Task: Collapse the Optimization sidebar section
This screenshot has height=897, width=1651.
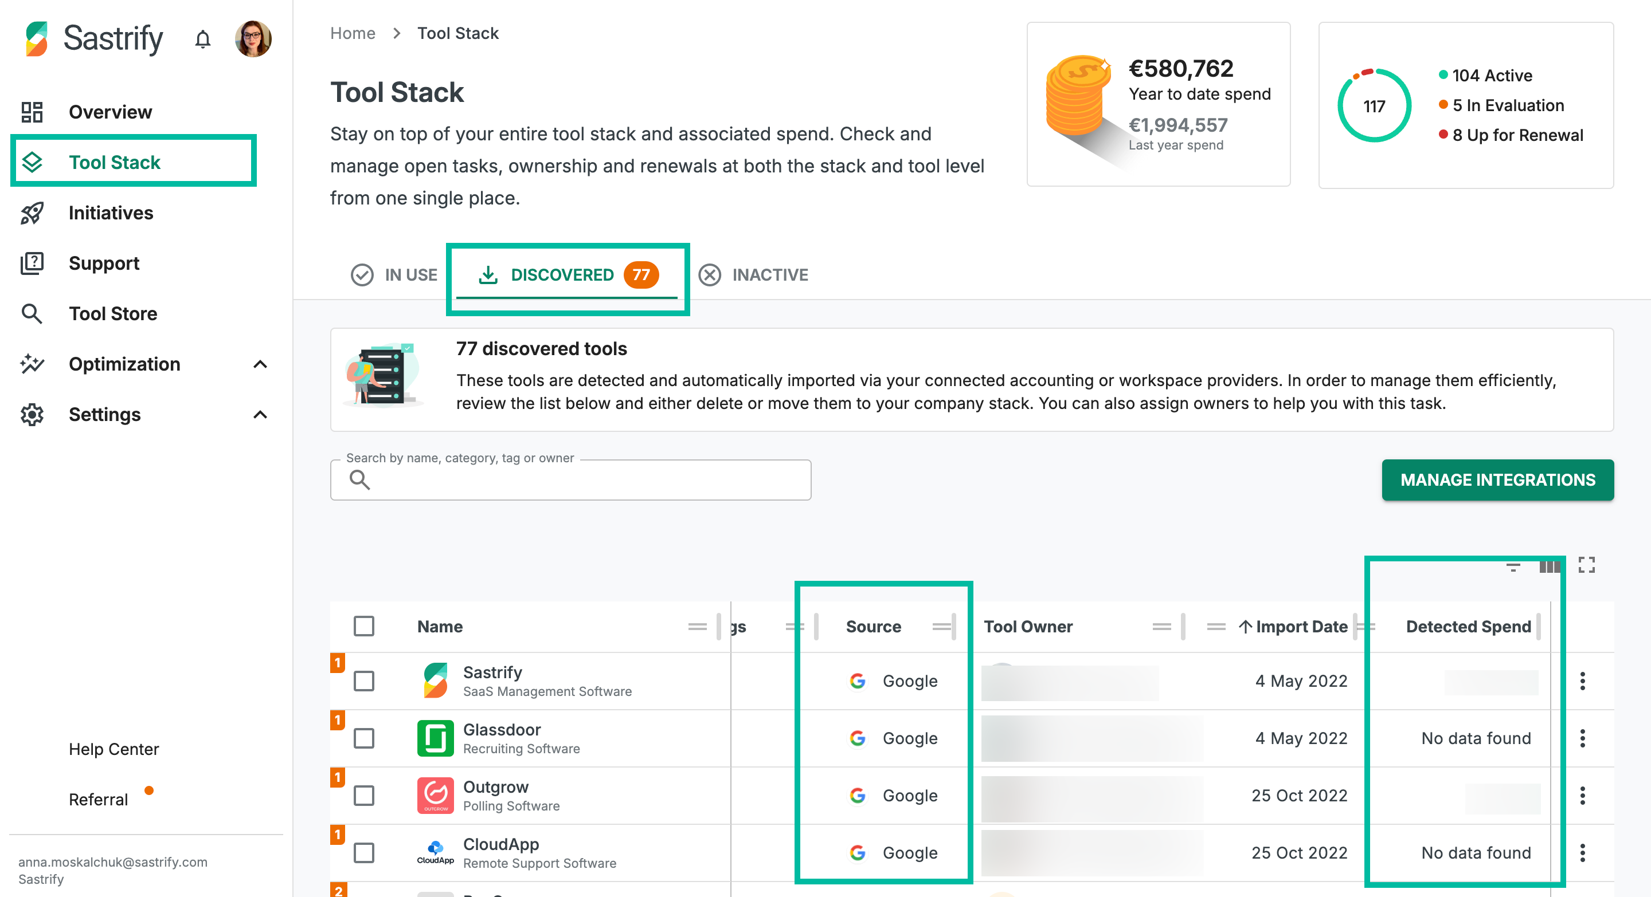Action: (260, 364)
